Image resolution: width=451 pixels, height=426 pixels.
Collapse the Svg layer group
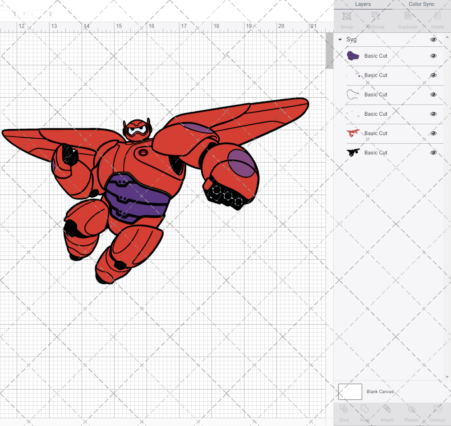(340, 39)
